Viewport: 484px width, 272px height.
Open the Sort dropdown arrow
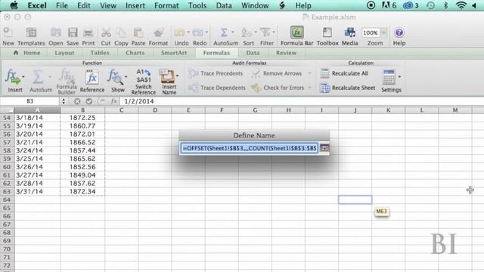tap(256, 32)
